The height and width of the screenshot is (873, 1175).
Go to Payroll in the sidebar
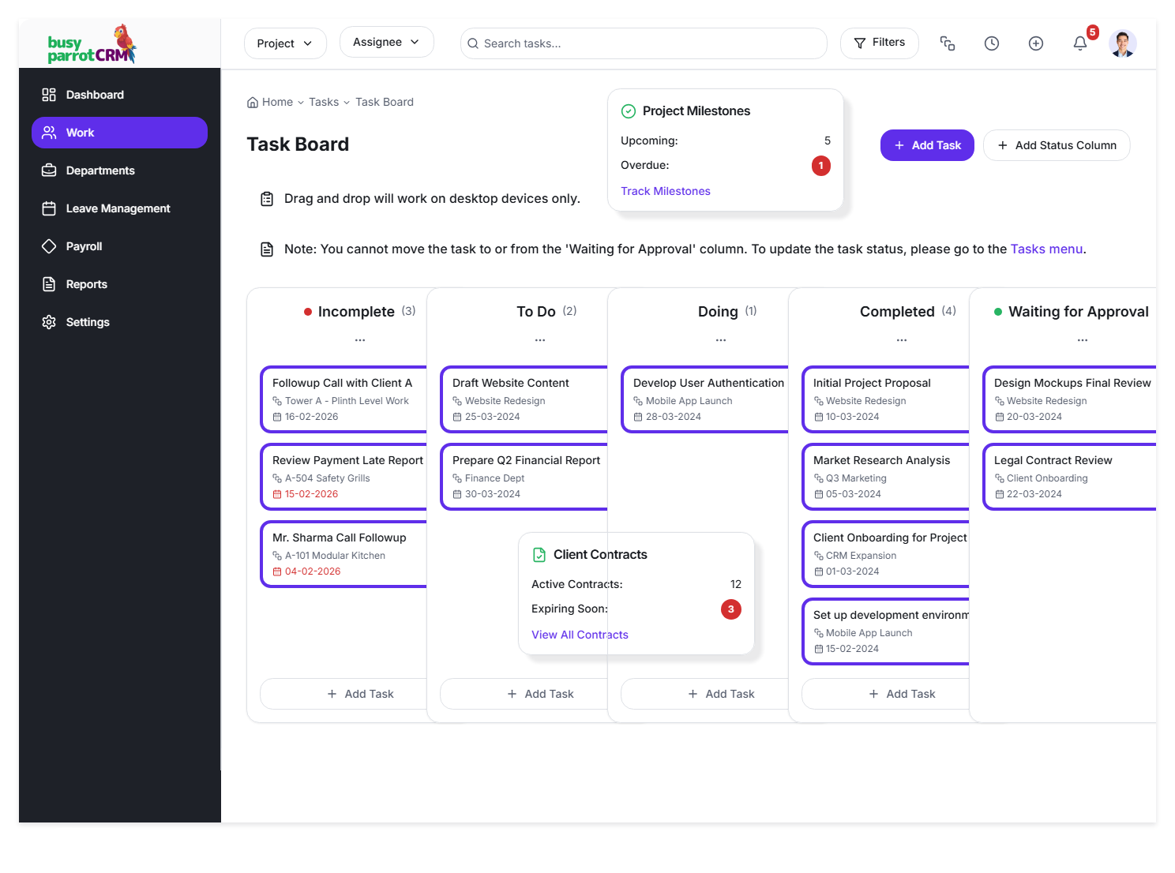point(84,246)
